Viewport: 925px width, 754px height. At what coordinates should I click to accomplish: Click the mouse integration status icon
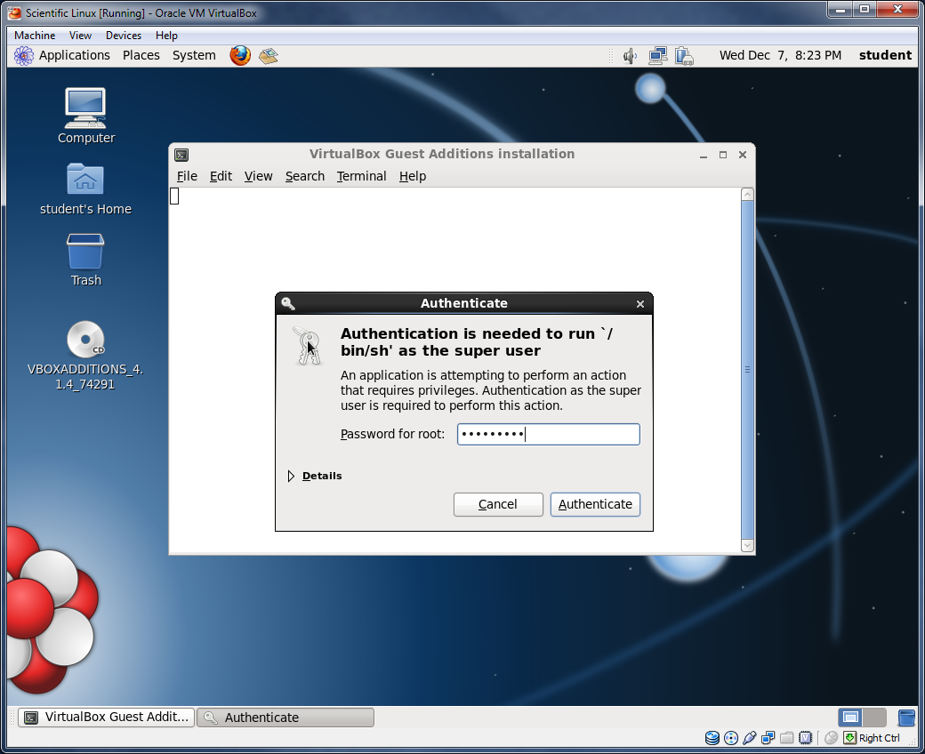pos(832,737)
